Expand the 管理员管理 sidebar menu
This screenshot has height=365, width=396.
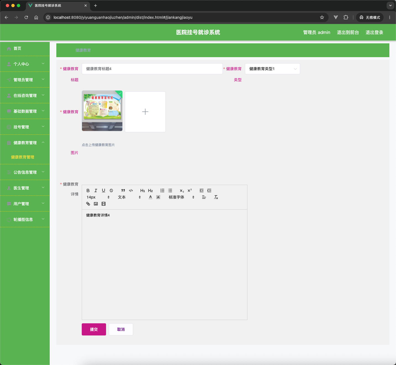[25, 80]
